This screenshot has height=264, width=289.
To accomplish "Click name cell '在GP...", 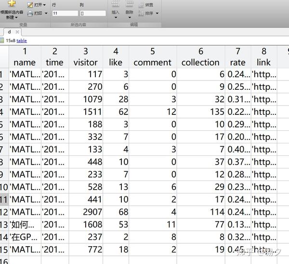I will pyautogui.click(x=25, y=237).
